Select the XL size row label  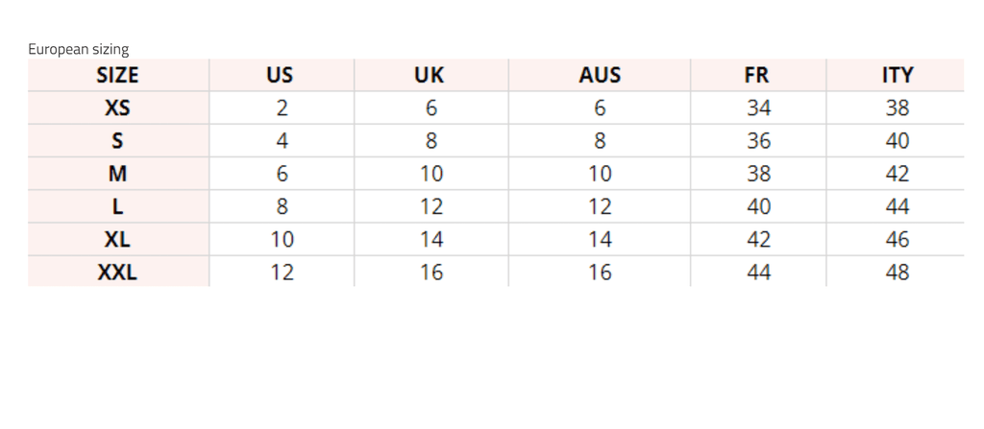point(117,240)
